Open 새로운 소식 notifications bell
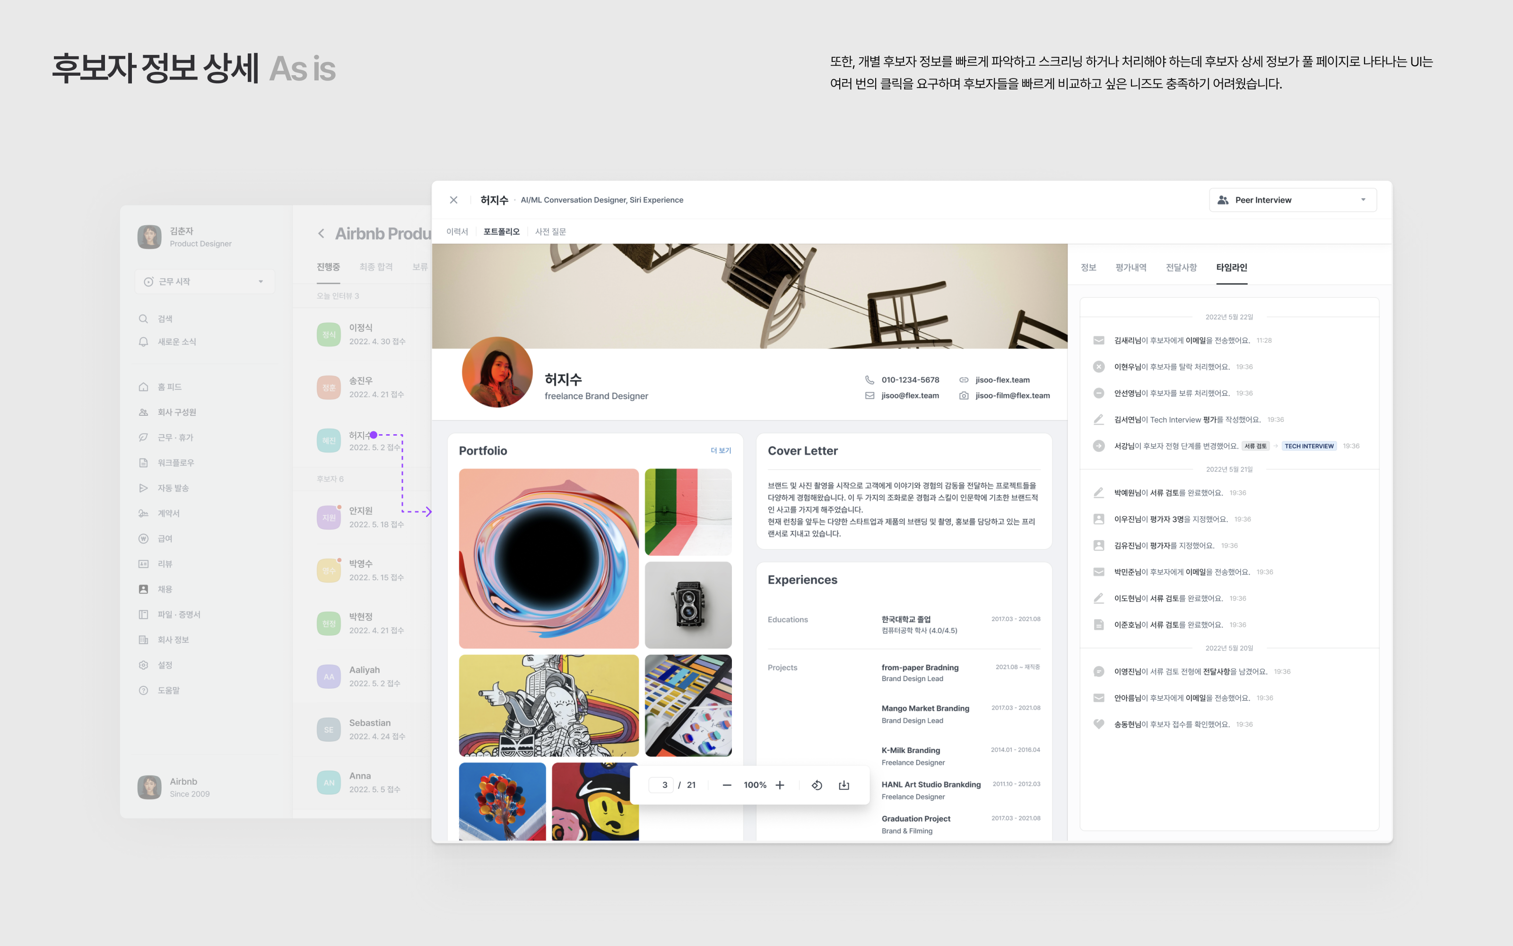The image size is (1513, 946). tap(144, 342)
